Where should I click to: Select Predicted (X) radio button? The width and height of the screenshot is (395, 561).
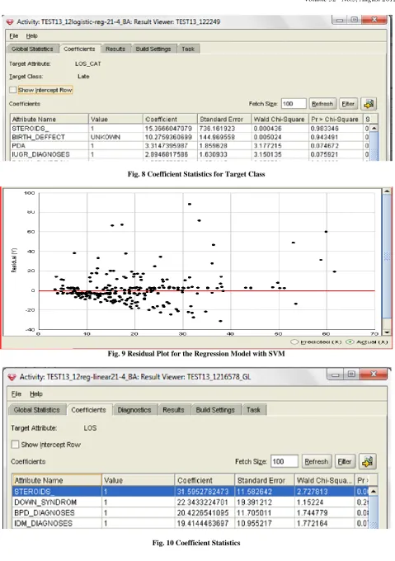294,342
